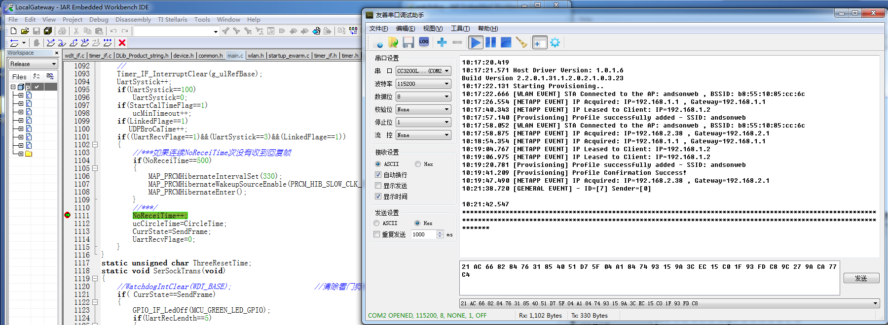Open the 流控 None dropdown
The image size is (888, 325).
coord(423,135)
